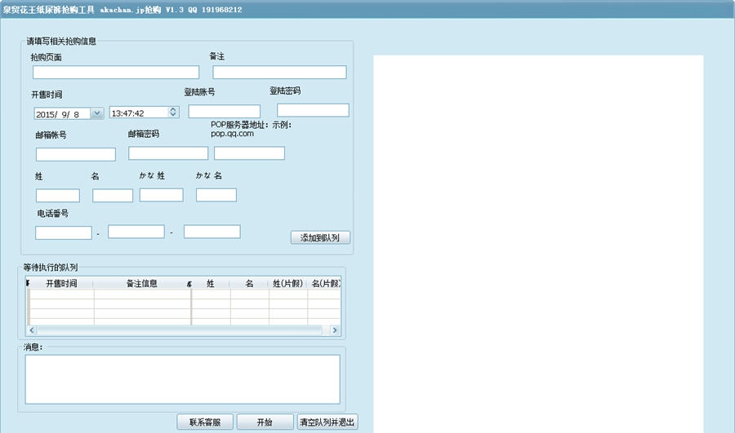Click the date text 2015/ 9/ 8
Screen dimensions: 735x433
point(58,114)
